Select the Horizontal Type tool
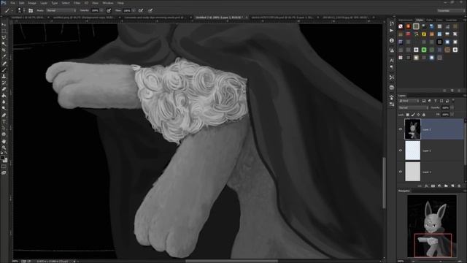The image size is (467, 263). 4,122
